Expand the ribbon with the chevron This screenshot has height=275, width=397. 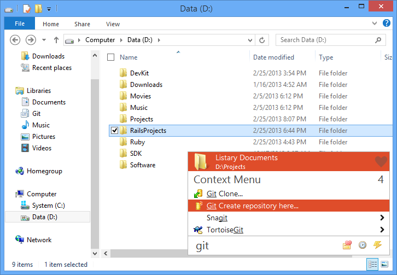tap(375, 24)
